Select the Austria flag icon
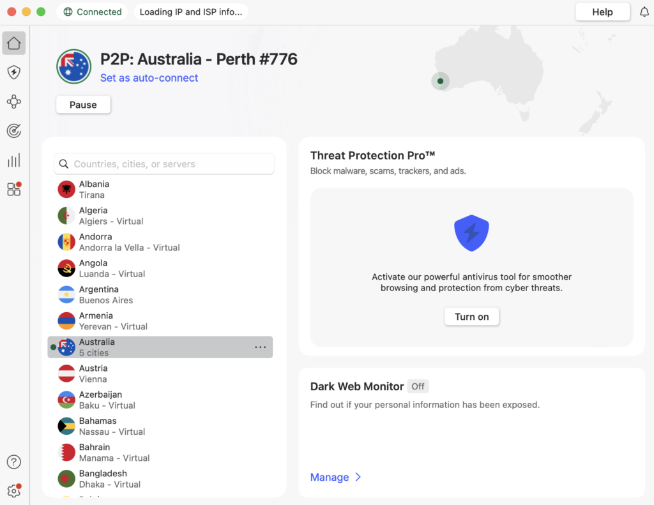The image size is (654, 505). point(66,373)
